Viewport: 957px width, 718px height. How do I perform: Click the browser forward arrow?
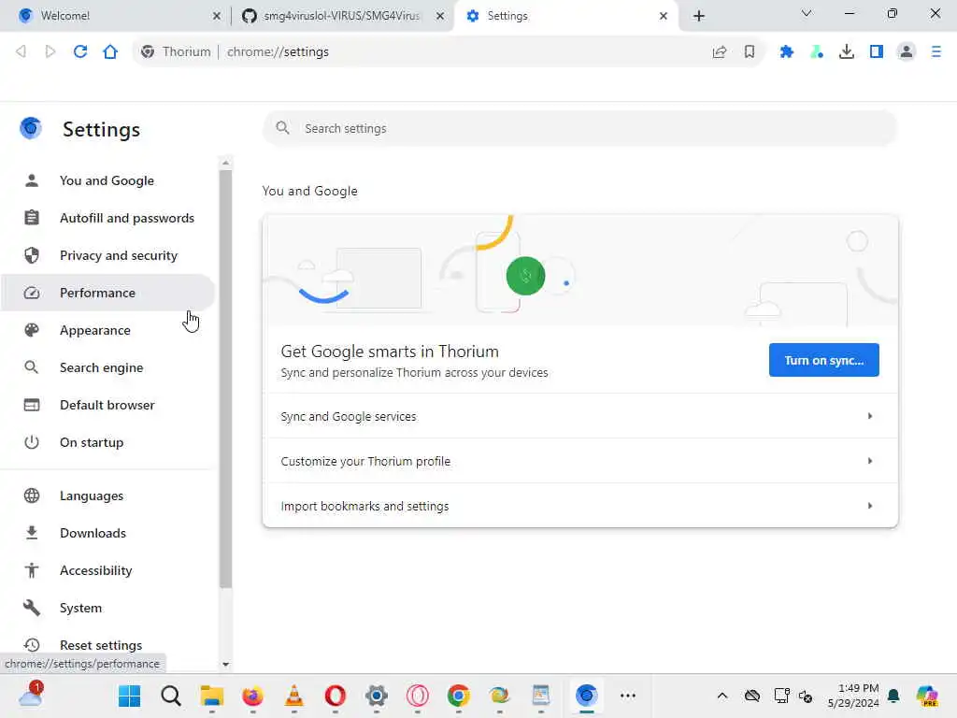(x=50, y=52)
